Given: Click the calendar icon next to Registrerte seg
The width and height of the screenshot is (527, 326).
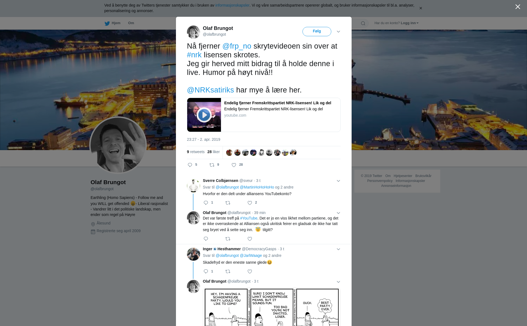Looking at the screenshot, I should [x=93, y=232].
